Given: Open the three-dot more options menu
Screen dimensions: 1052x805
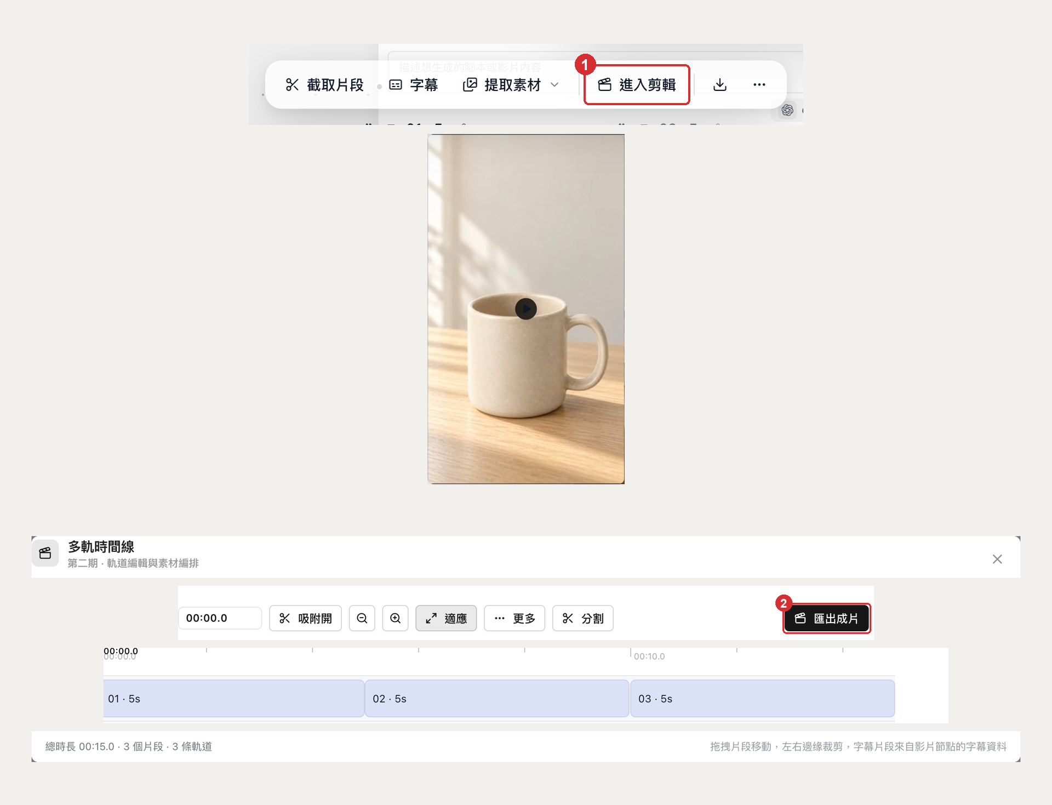Looking at the screenshot, I should 759,85.
